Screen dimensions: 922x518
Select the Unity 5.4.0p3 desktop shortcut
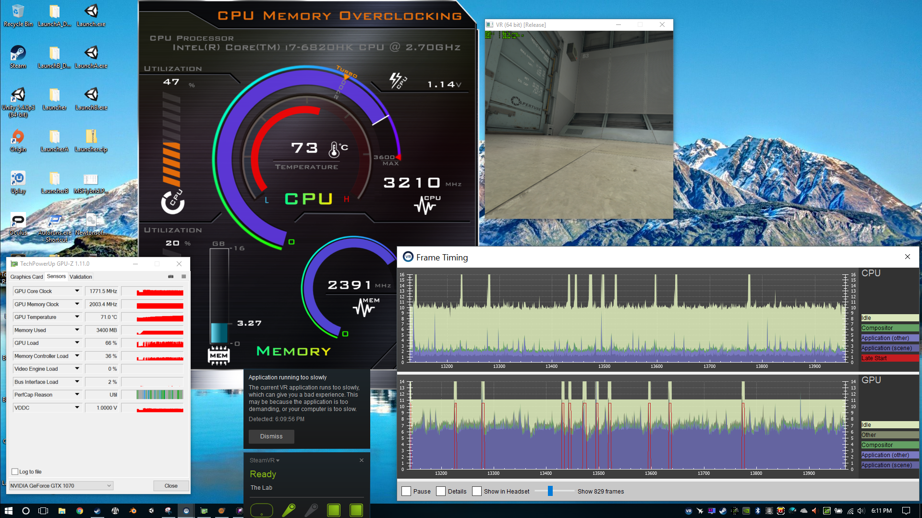pos(18,102)
